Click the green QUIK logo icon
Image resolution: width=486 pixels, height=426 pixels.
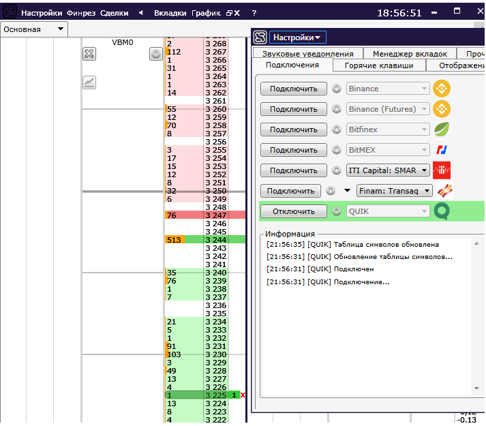pos(442,211)
